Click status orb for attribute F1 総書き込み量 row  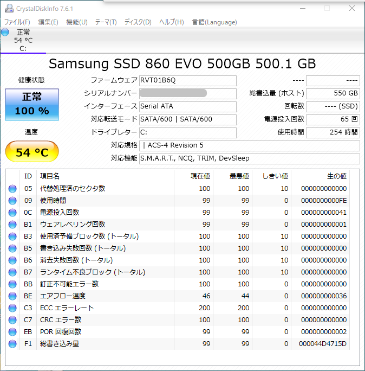coord(12,344)
